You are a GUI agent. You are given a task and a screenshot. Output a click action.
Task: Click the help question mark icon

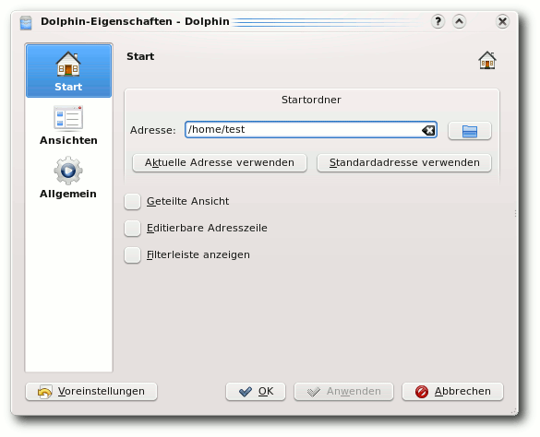438,22
